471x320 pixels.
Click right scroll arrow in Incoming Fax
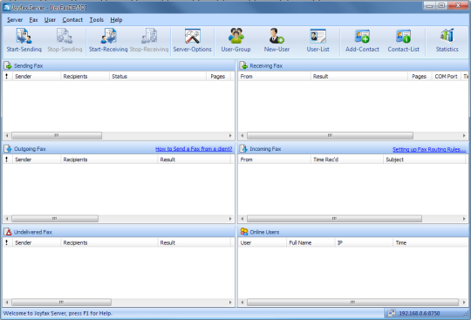pyautogui.click(x=464, y=219)
